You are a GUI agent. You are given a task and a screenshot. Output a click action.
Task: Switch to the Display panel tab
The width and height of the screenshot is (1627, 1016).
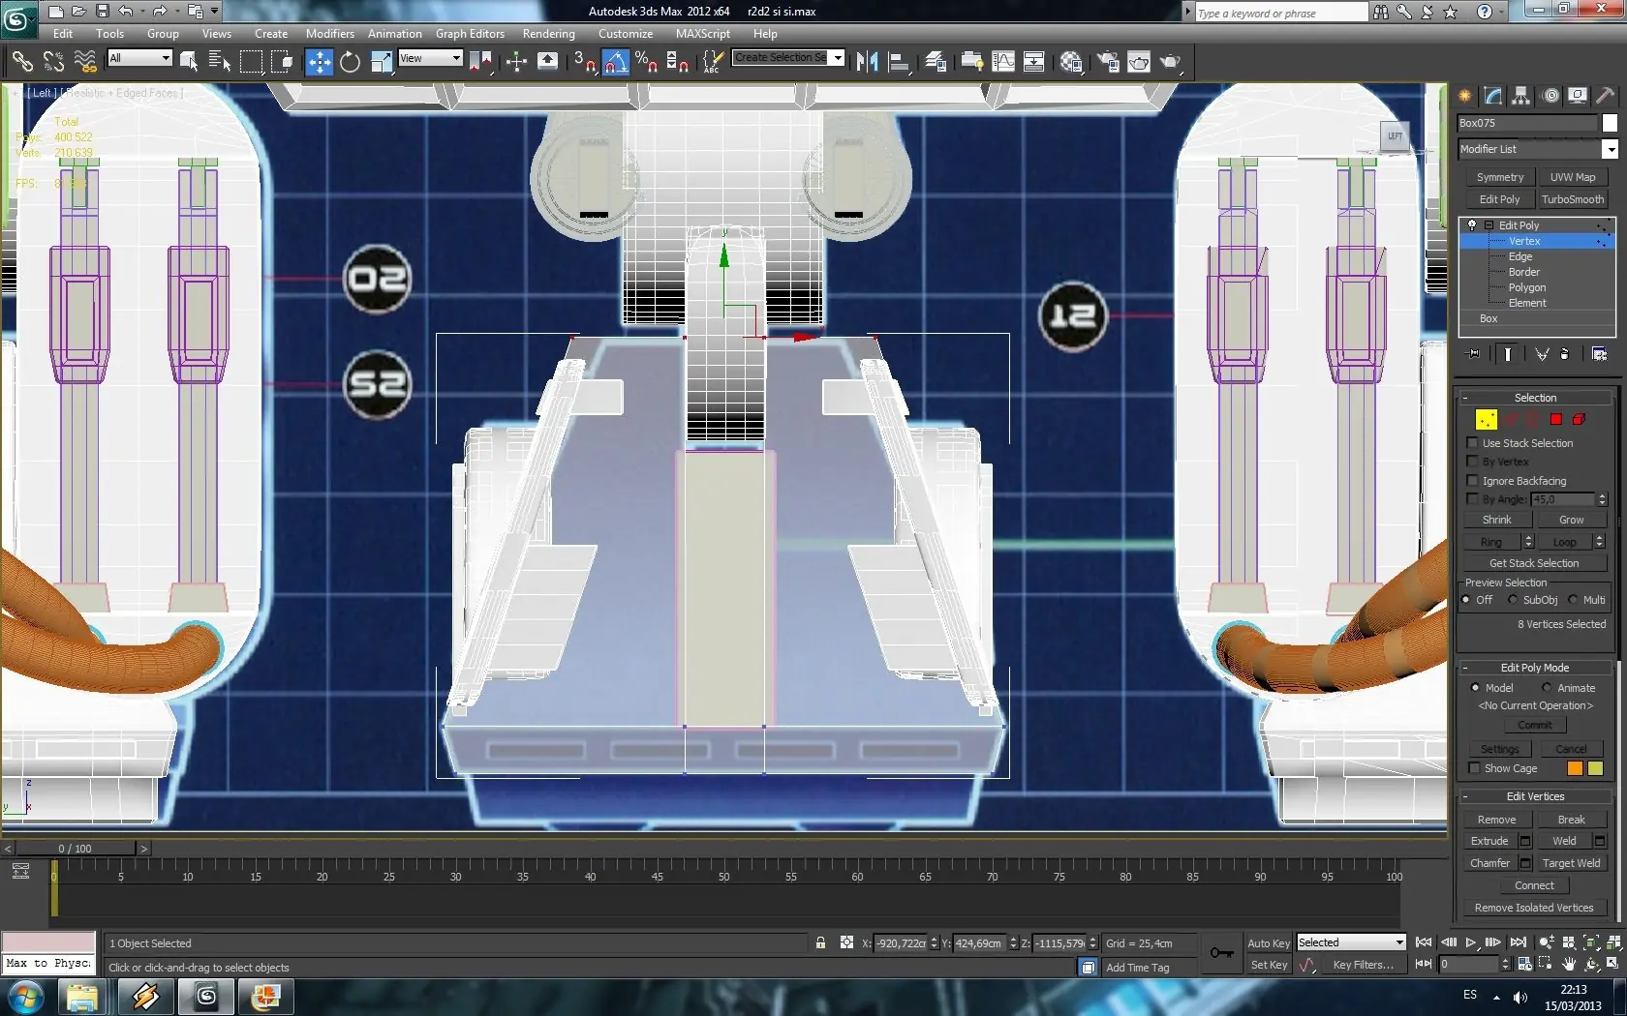tap(1578, 95)
